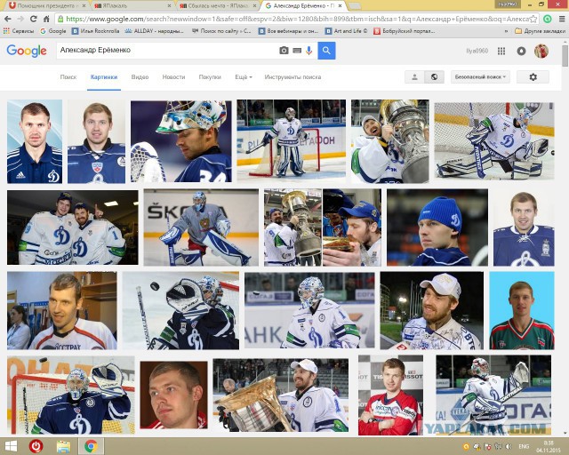
Task: Open the Сервисы apps bookmark
Action: pyautogui.click(x=18, y=31)
